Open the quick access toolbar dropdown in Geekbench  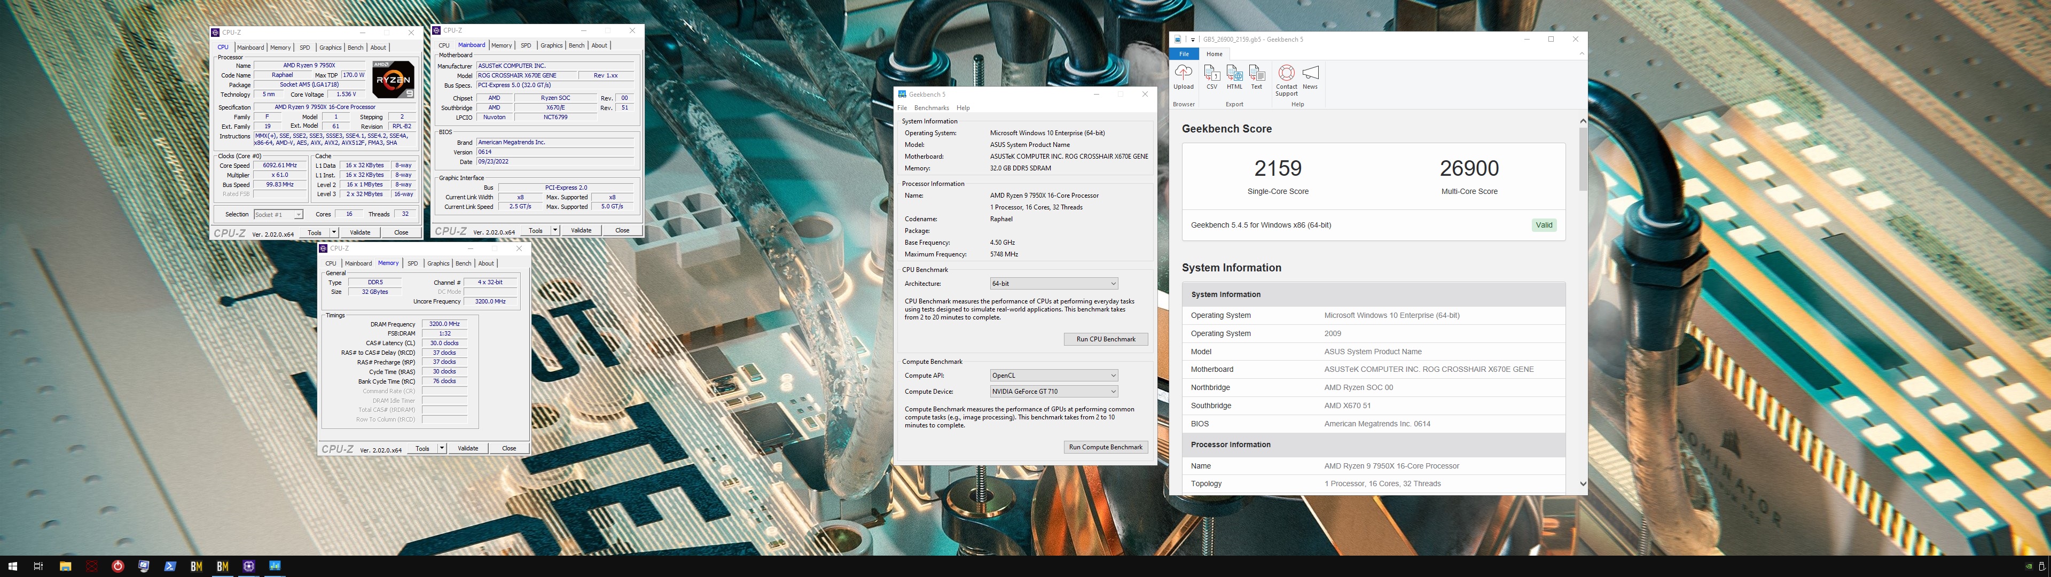[1193, 39]
